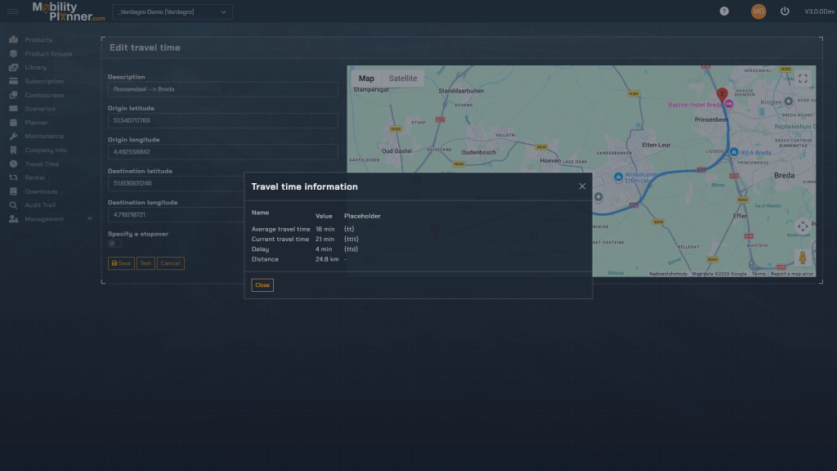The height and width of the screenshot is (471, 837).
Task: Click the power logout icon
Action: tap(785, 11)
